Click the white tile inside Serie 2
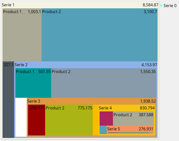This screenshot has height=141, width=179. [21, 117]
